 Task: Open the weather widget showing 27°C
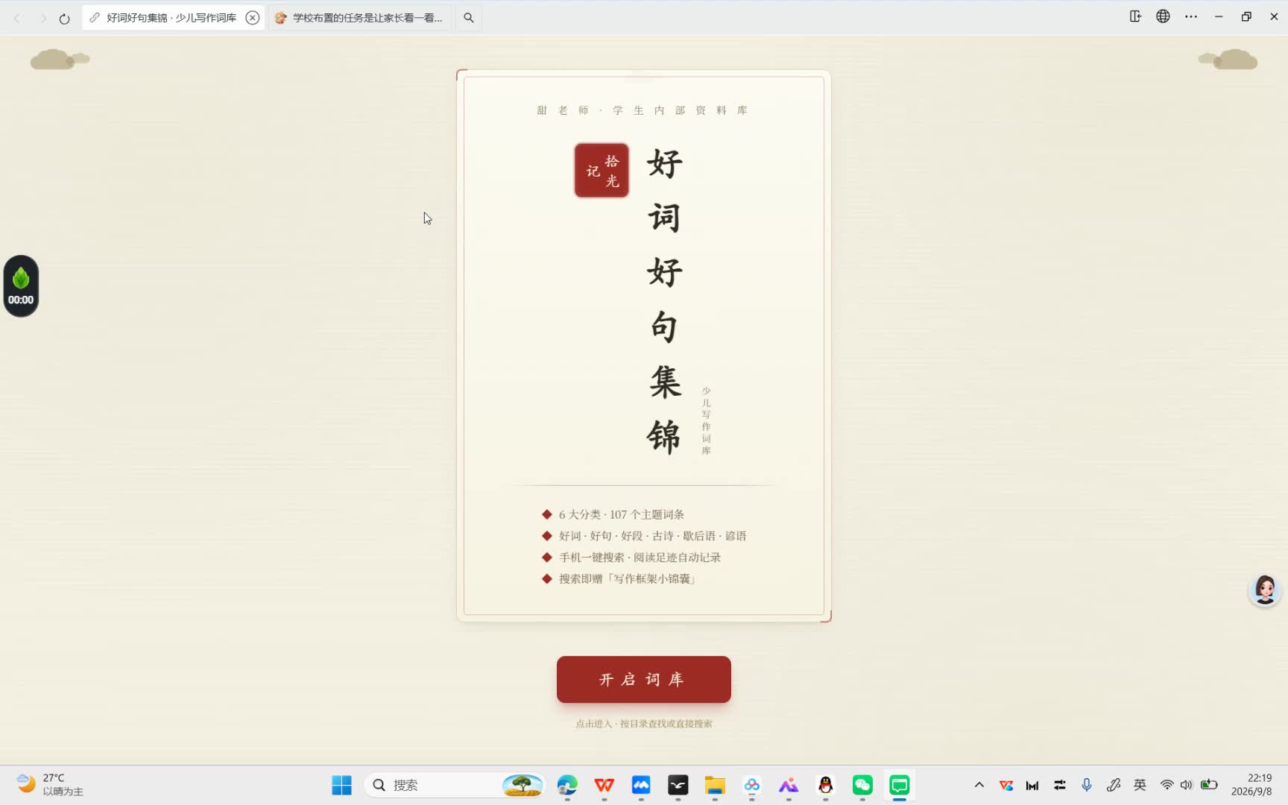pos(50,785)
